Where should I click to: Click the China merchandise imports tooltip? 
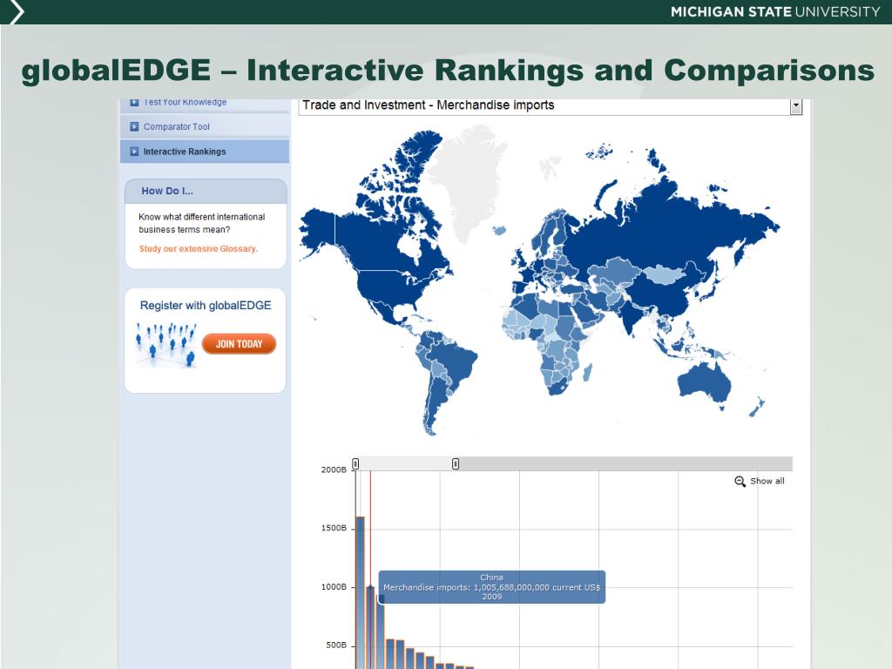coord(492,586)
